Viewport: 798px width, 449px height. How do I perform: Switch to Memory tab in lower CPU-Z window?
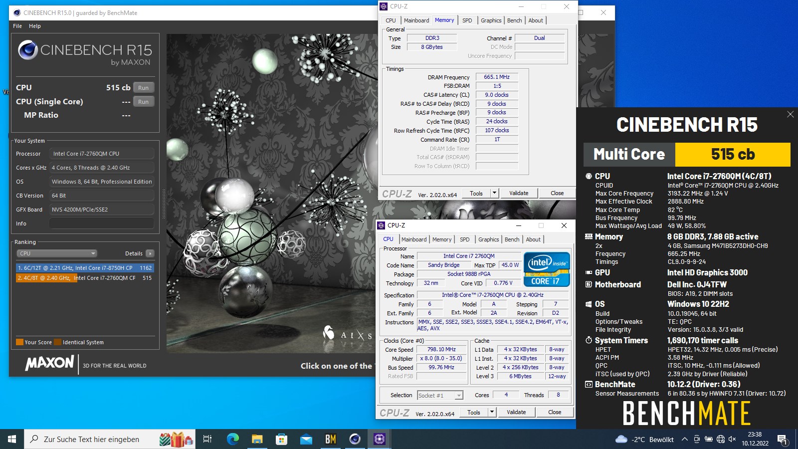[442, 239]
